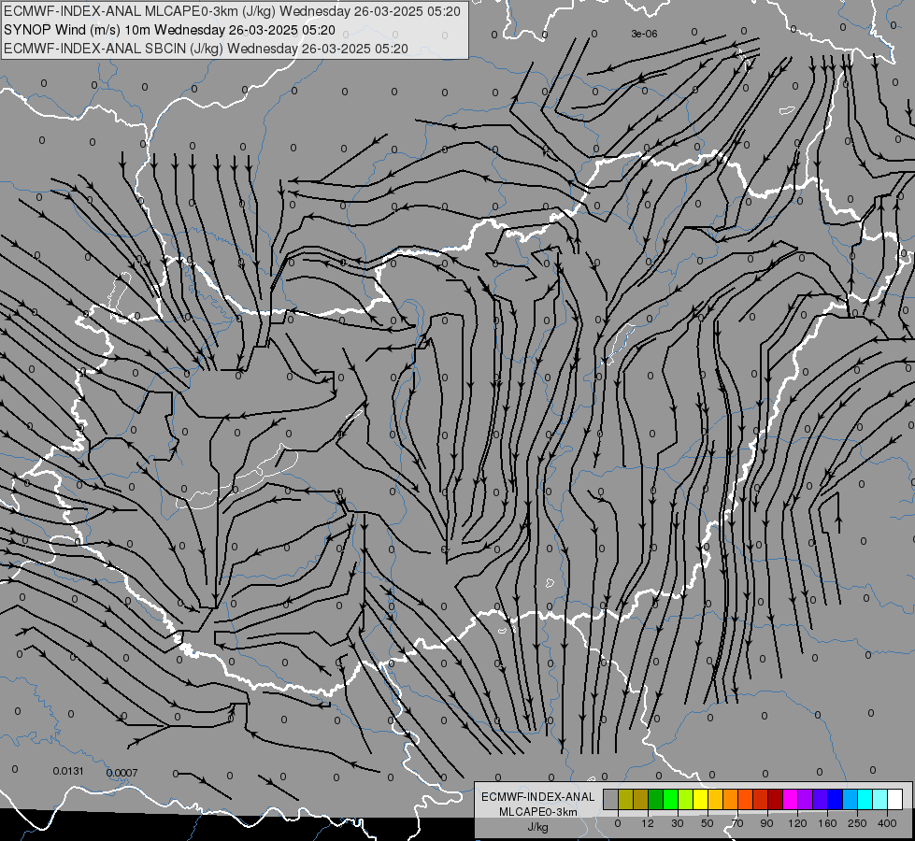Screen dimensions: 915x841
Task: Click the legend tick label '400'
Action: (x=887, y=823)
